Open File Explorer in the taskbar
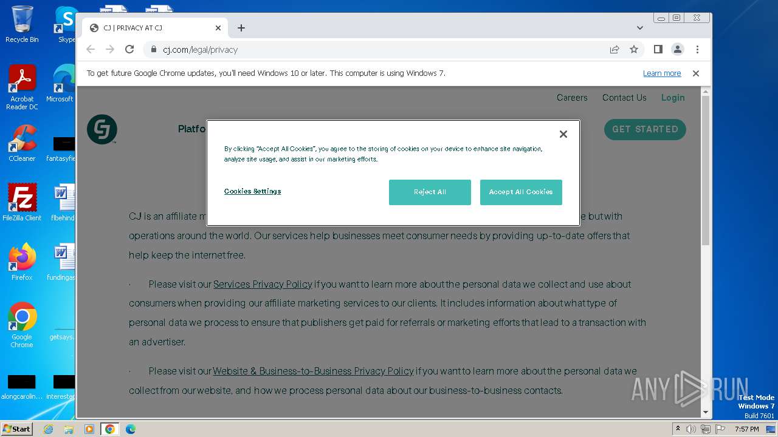The width and height of the screenshot is (778, 437). [69, 429]
